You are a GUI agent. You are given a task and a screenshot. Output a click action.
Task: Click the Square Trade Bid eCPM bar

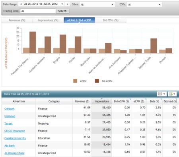coord(154,46)
